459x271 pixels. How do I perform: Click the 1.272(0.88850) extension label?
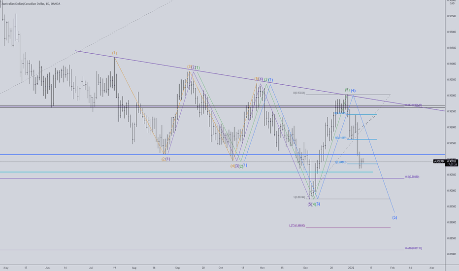[296, 226]
